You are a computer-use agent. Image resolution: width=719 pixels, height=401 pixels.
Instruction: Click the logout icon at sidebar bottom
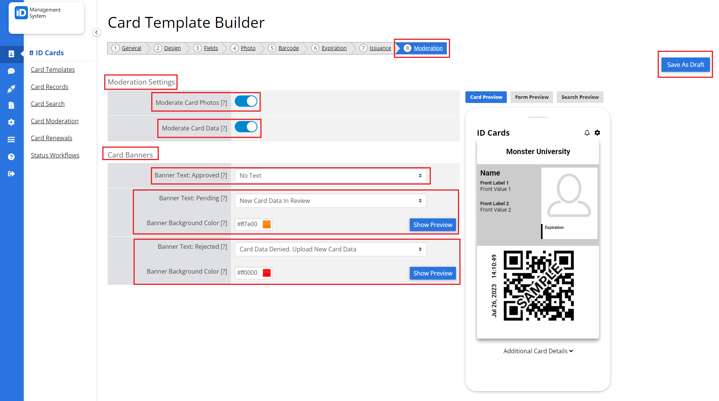[x=11, y=174]
